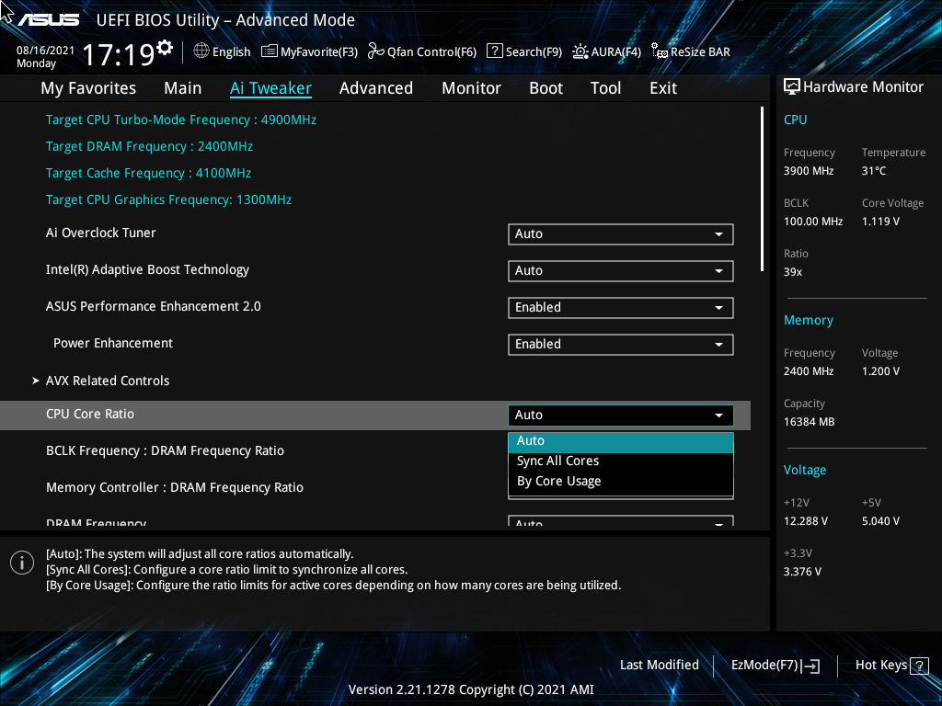The height and width of the screenshot is (706, 942).
Task: Go to the Exit tab
Action: click(x=663, y=88)
